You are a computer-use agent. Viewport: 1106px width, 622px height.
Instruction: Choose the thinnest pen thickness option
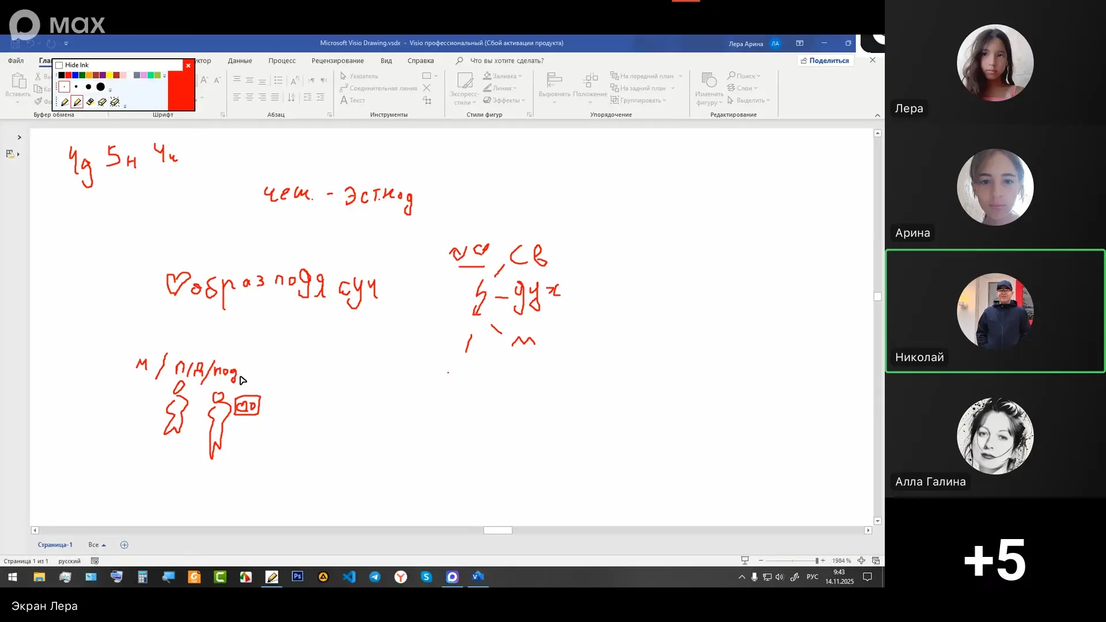click(x=64, y=87)
